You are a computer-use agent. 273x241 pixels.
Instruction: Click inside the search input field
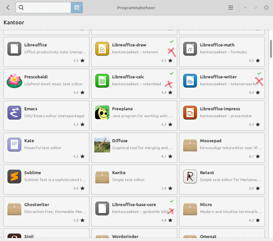pos(43,7)
